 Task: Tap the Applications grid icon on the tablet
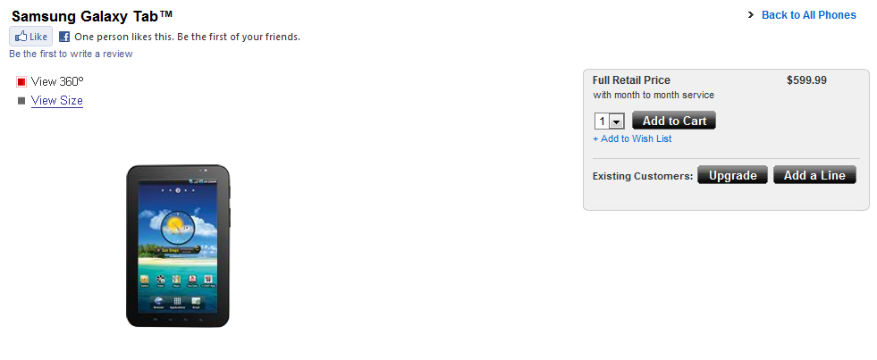(178, 301)
